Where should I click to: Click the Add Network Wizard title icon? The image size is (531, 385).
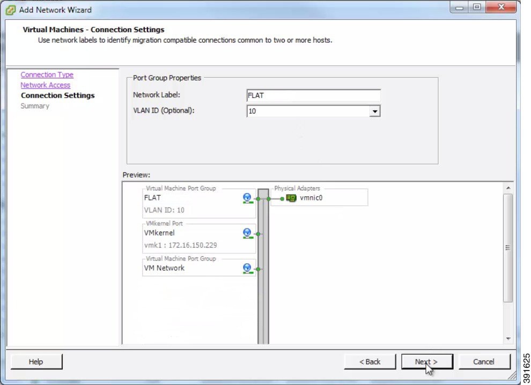coord(11,10)
